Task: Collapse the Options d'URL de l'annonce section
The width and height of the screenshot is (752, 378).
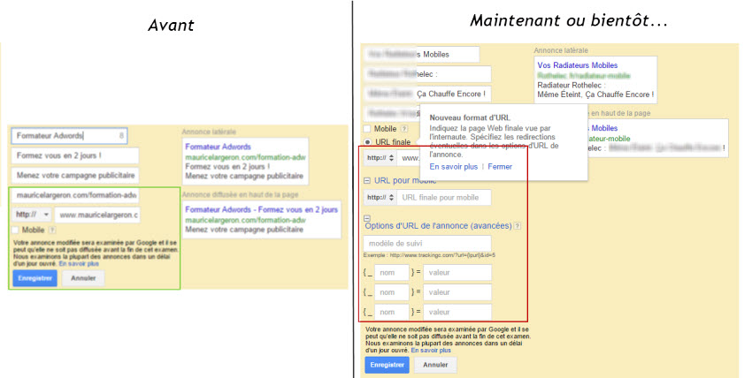Action: (x=367, y=218)
